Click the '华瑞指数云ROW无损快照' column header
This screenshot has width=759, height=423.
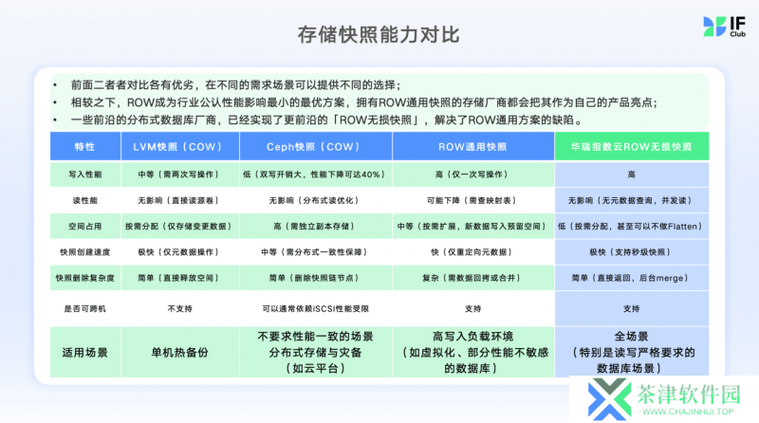click(x=632, y=147)
